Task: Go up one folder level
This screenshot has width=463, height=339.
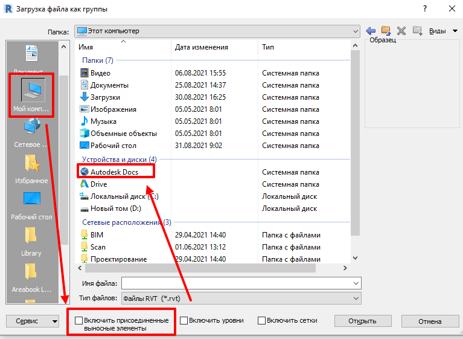Action: (x=386, y=31)
